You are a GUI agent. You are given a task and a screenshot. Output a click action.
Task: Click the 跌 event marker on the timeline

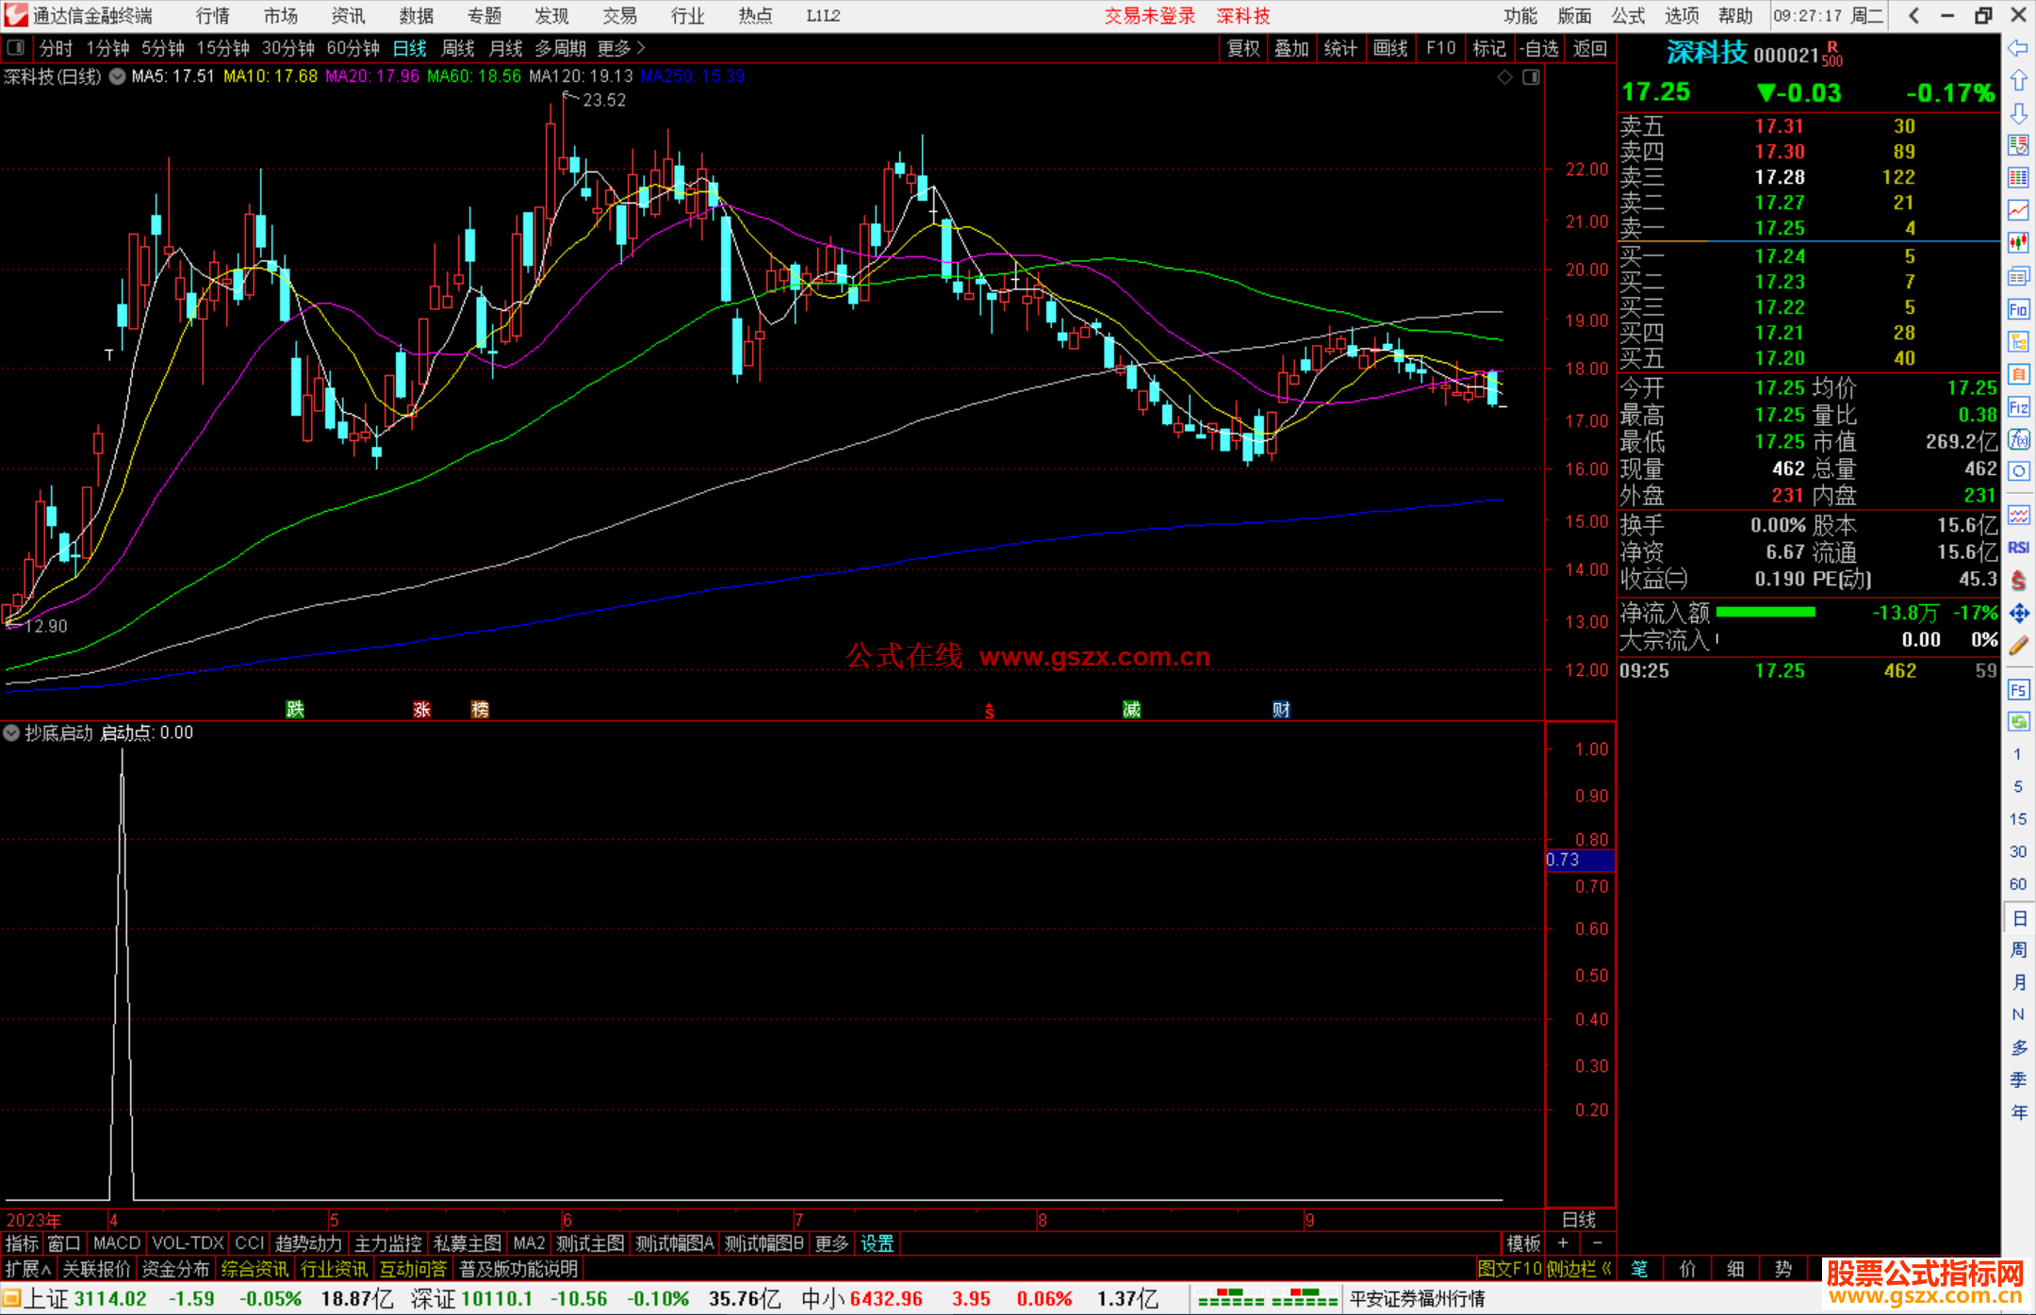point(295,709)
